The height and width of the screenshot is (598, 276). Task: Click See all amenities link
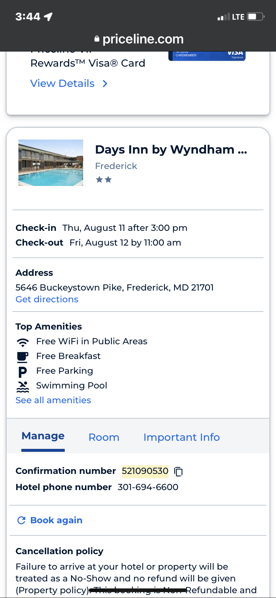pos(53,400)
